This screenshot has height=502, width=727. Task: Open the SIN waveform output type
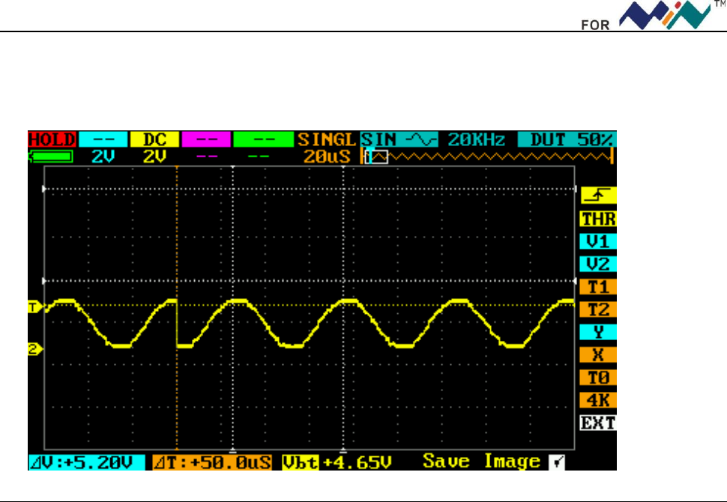click(x=378, y=139)
